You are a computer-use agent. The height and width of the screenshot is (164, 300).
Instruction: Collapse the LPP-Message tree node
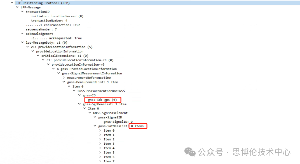tap(17, 8)
